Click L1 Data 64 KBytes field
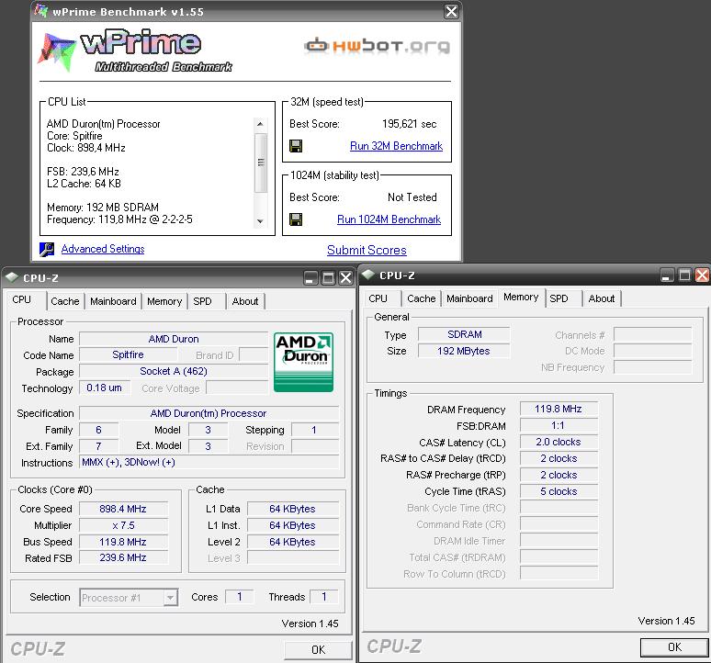 [292, 509]
